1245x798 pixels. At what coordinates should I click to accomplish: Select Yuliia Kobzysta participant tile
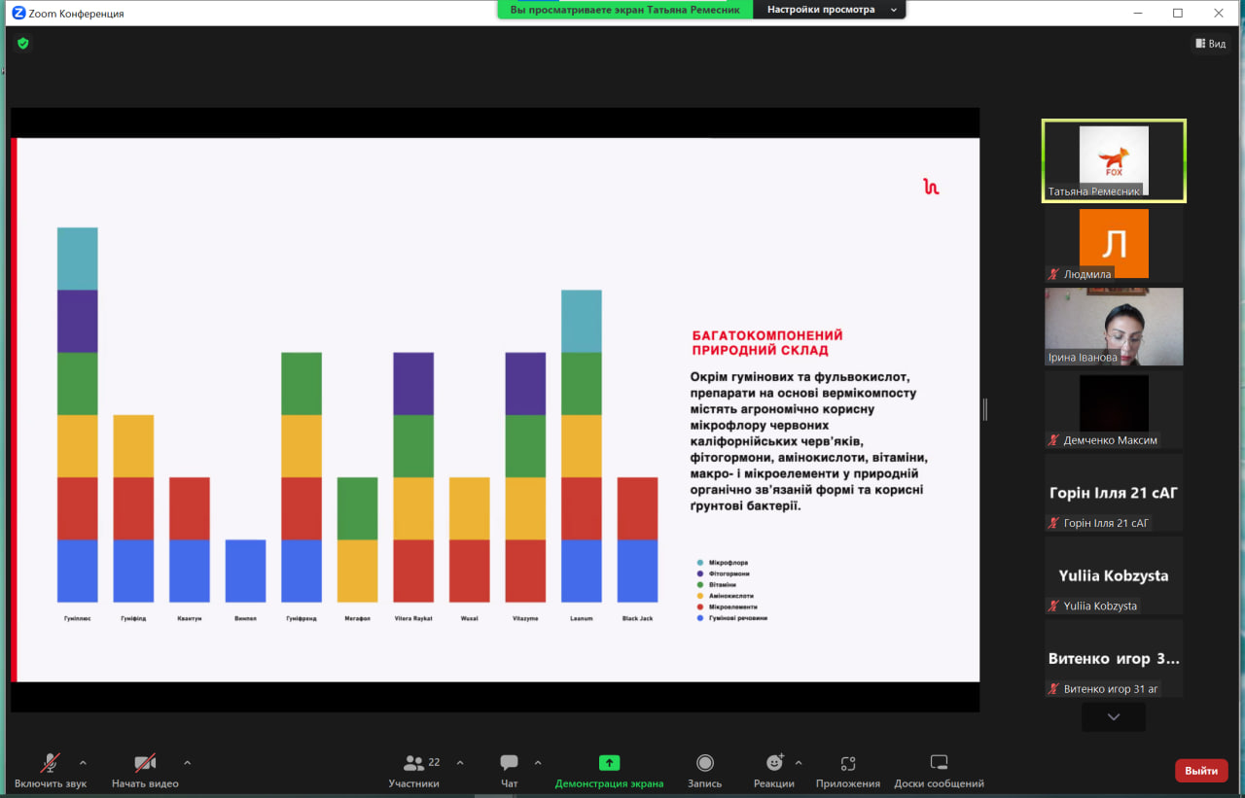(x=1114, y=575)
